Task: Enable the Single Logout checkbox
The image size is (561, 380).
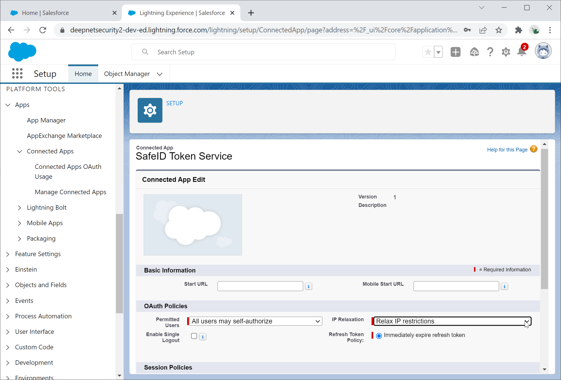Action: click(194, 336)
